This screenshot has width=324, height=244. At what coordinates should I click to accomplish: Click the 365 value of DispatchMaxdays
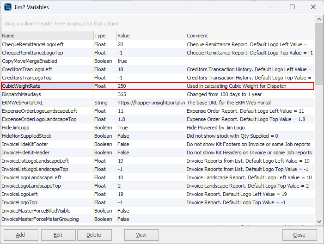(122, 94)
